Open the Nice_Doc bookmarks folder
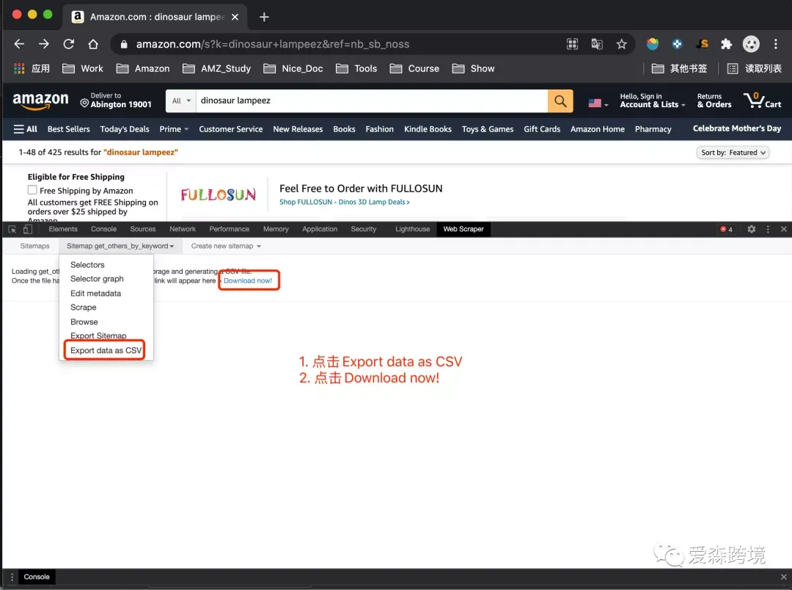Image resolution: width=792 pixels, height=590 pixels. pyautogui.click(x=293, y=68)
